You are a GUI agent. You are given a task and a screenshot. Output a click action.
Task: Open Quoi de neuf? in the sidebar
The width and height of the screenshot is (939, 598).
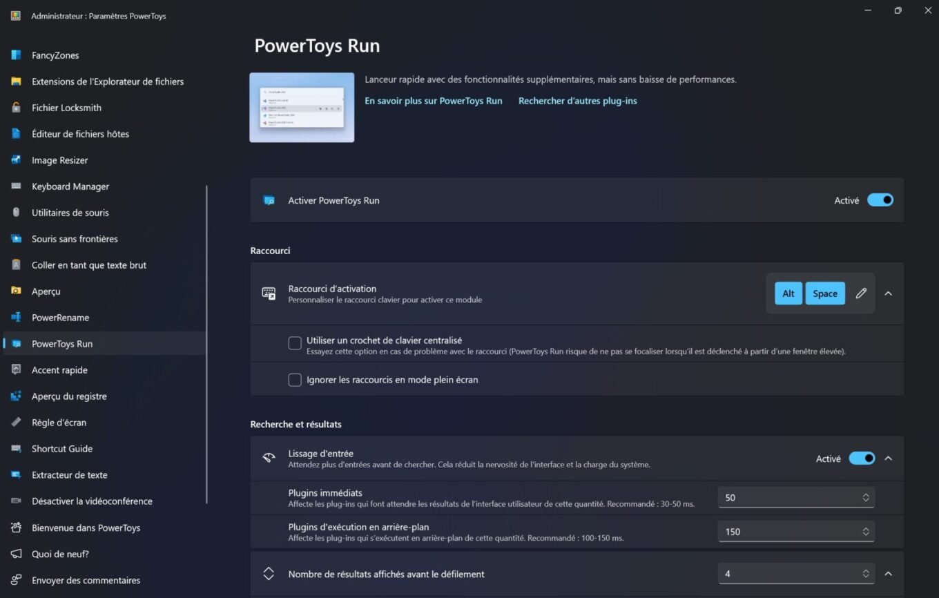pyautogui.click(x=104, y=554)
